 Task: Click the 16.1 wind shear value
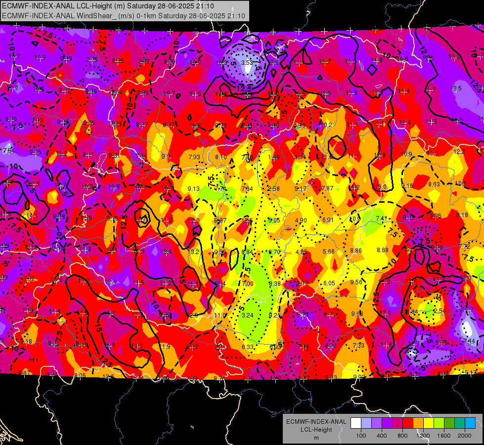point(192,283)
